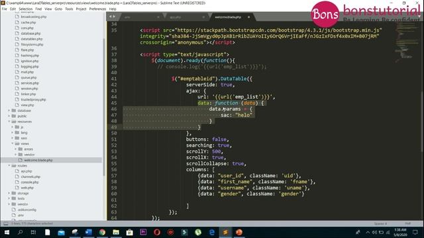This screenshot has width=424, height=238.
Task: Open the View menu
Action: pyautogui.click(x=48, y=9)
